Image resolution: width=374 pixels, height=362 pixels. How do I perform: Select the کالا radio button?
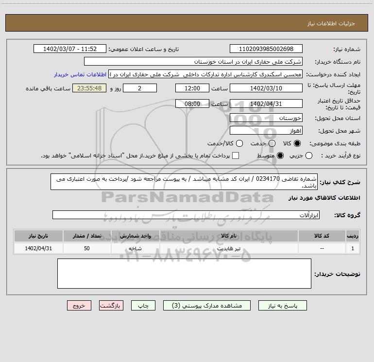coord(298,143)
